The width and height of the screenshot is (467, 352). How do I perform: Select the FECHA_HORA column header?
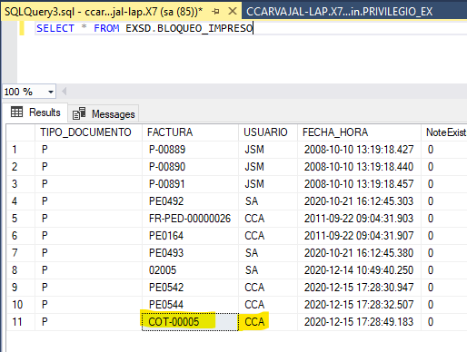pos(359,132)
